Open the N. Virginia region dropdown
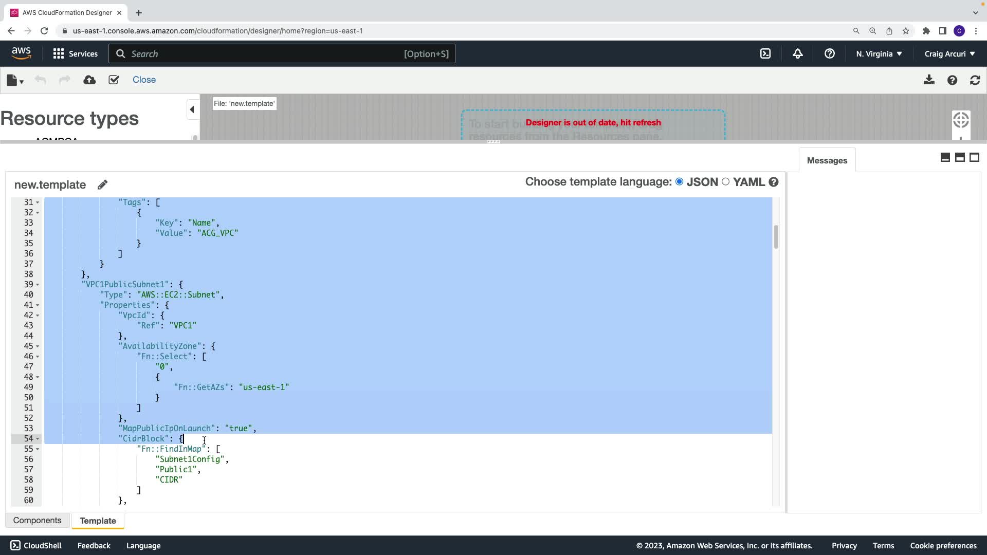The image size is (987, 555). tap(879, 53)
